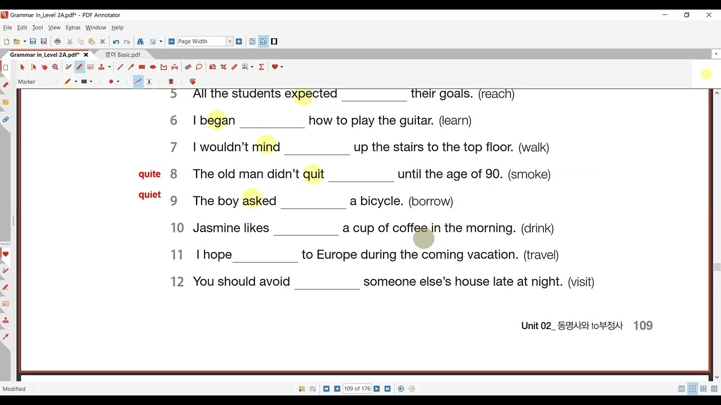This screenshot has height=405, width=721.
Task: Zoom out with the minus button
Action: (172, 42)
